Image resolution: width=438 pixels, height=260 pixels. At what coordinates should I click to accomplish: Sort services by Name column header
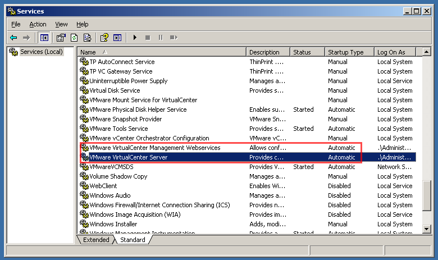(x=162, y=52)
